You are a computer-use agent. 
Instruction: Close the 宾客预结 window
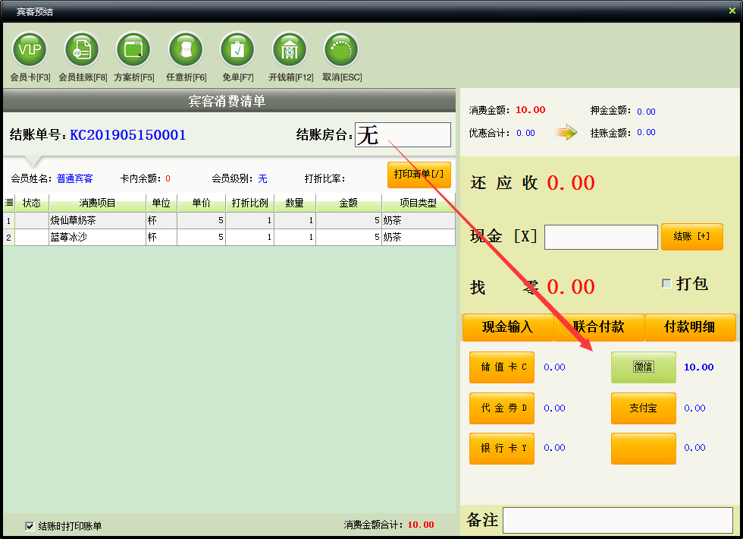[732, 11]
